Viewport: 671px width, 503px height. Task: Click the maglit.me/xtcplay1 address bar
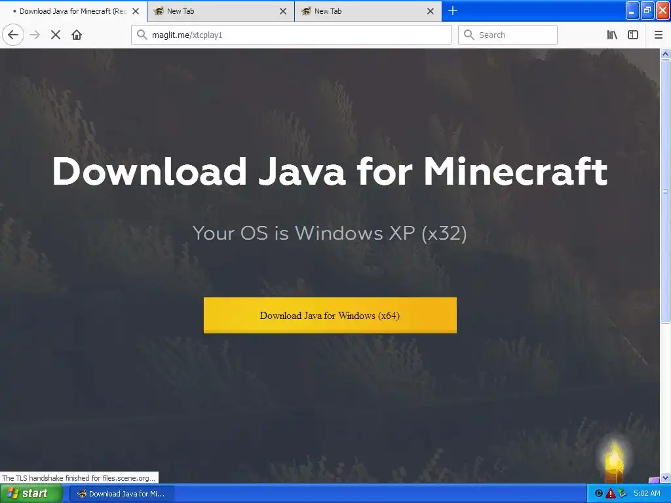point(291,35)
